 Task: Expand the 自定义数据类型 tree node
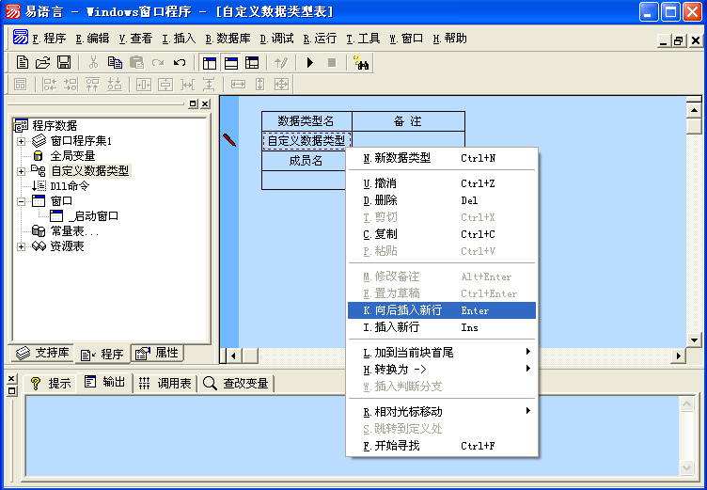pos(21,171)
